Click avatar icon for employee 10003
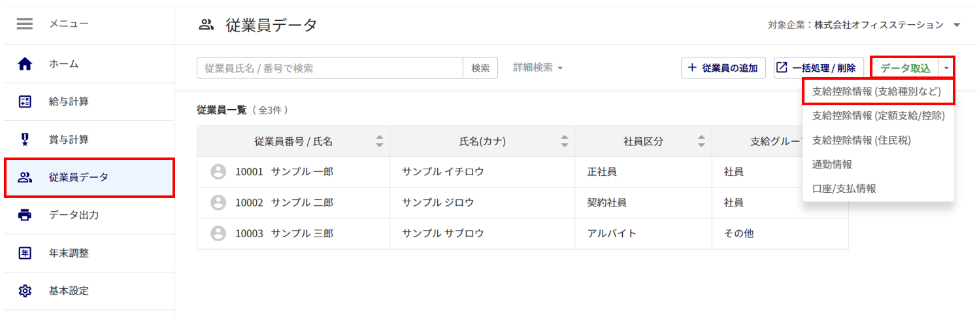This screenshot has width=977, height=317. 218,233
